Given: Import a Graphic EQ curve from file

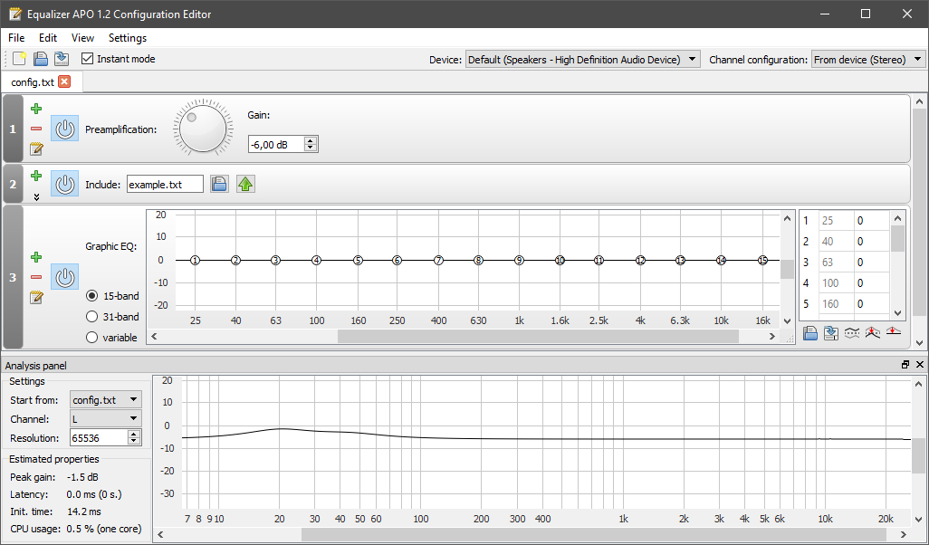Looking at the screenshot, I should [x=810, y=333].
